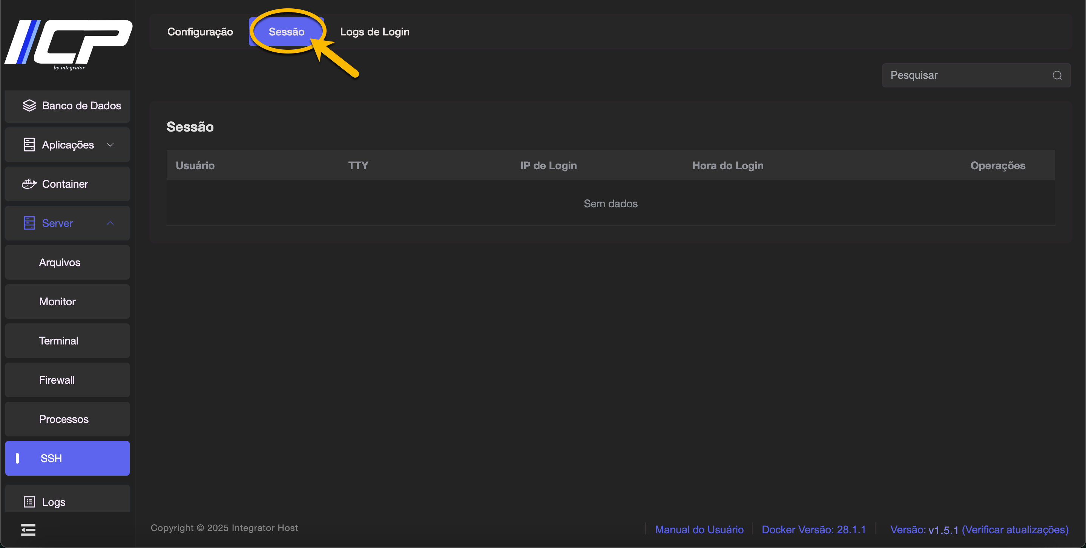Click the Banco de Dados layers icon
The height and width of the screenshot is (548, 1086).
click(x=29, y=106)
